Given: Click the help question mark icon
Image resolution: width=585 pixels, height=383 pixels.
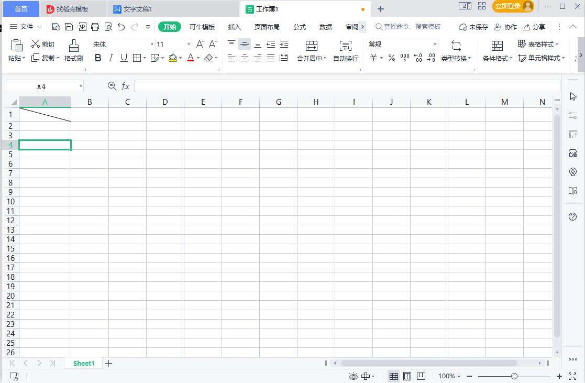Looking at the screenshot, I should tap(572, 217).
